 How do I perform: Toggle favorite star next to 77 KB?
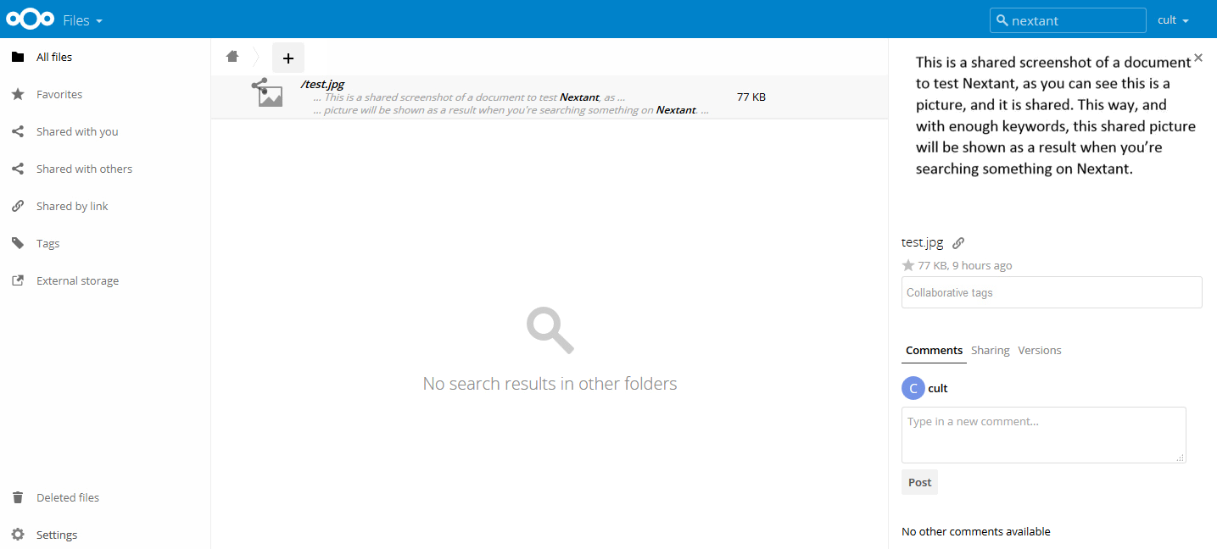[x=908, y=265]
